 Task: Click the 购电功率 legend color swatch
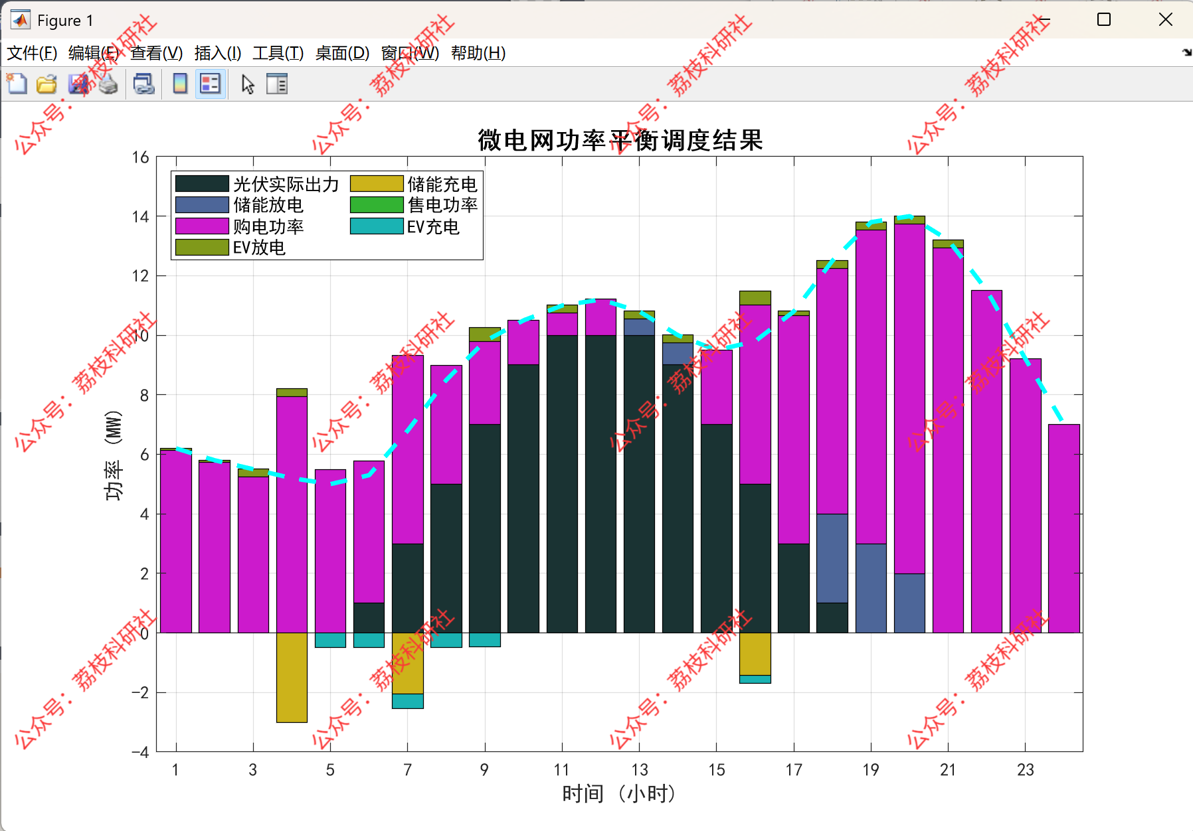(x=202, y=226)
